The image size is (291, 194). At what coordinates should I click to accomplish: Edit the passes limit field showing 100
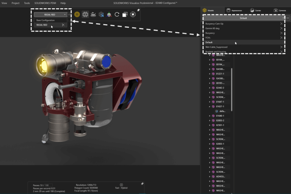pos(48,185)
